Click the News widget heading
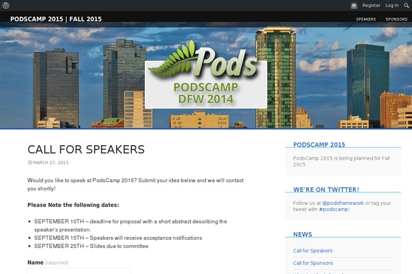The width and height of the screenshot is (412, 274). 302,234
